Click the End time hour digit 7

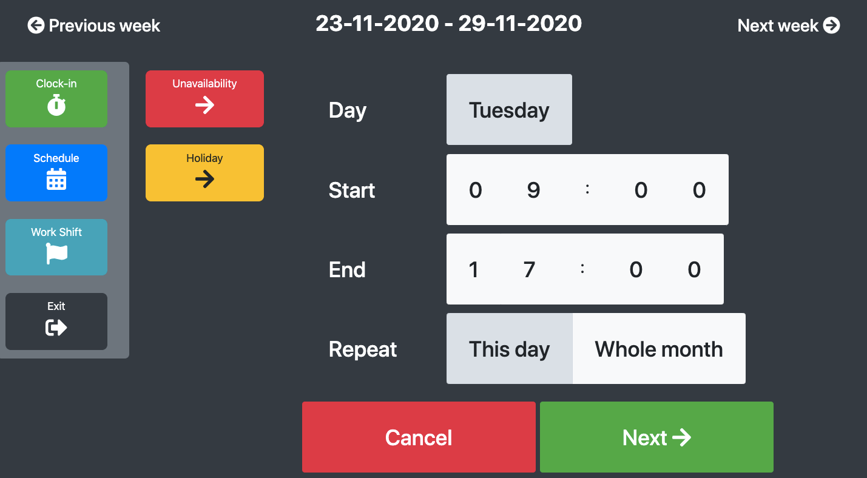coord(529,270)
